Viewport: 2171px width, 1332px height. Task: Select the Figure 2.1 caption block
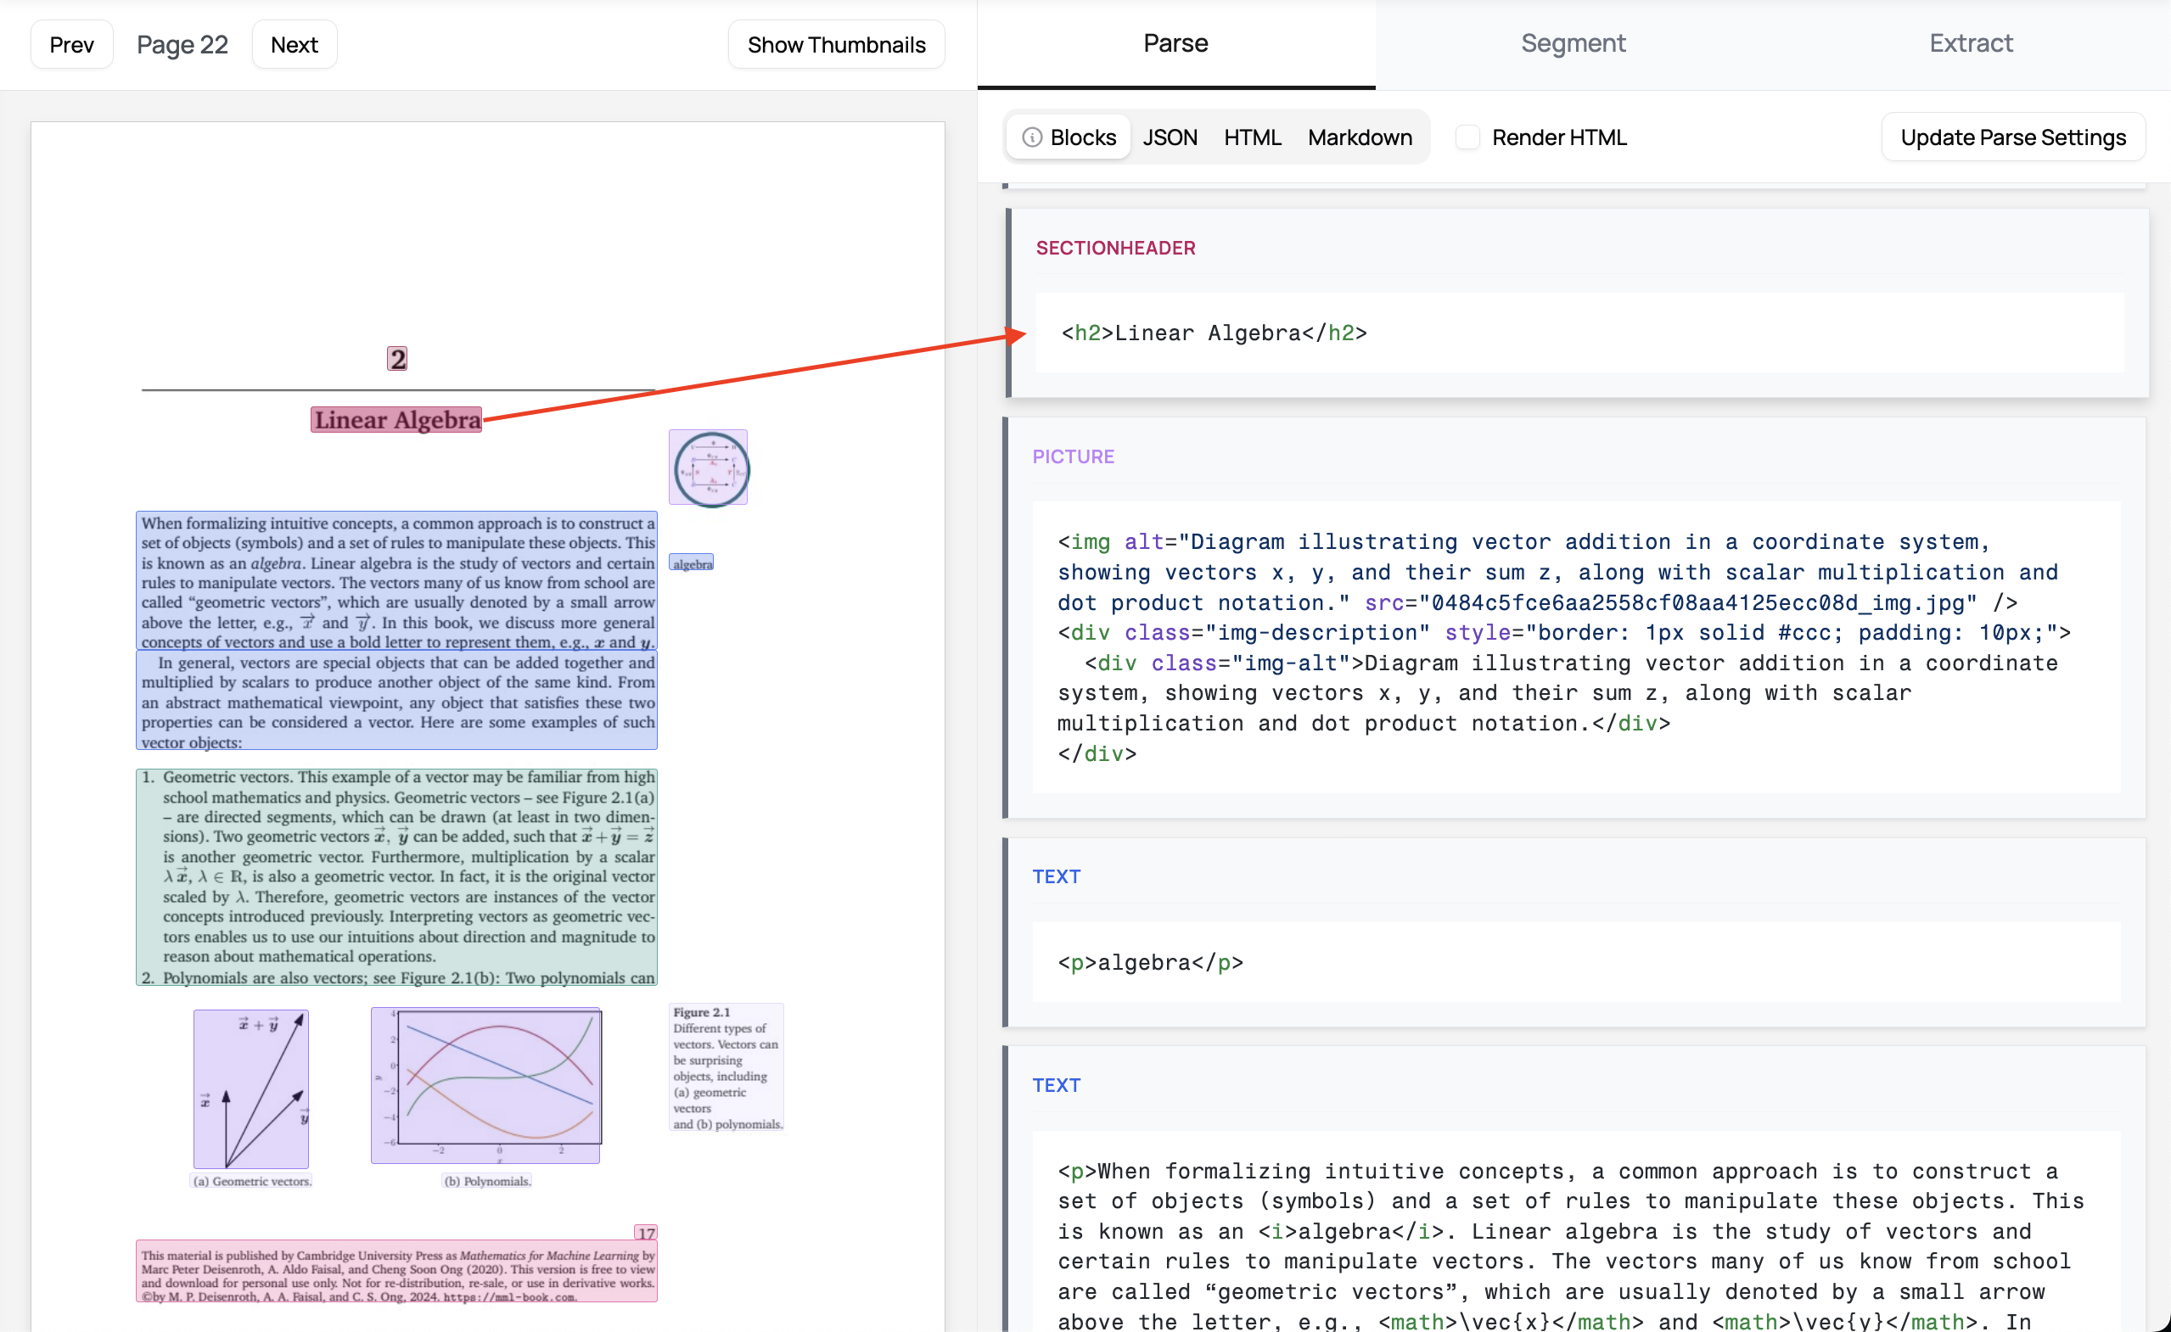(x=726, y=1066)
